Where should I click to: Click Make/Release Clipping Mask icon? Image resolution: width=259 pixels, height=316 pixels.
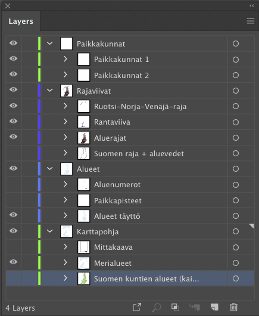[x=175, y=307]
